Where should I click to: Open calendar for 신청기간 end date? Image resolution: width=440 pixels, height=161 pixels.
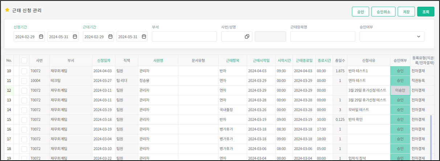coord(75,37)
